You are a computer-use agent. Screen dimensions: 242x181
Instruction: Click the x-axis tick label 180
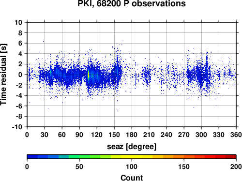[x=132, y=135]
